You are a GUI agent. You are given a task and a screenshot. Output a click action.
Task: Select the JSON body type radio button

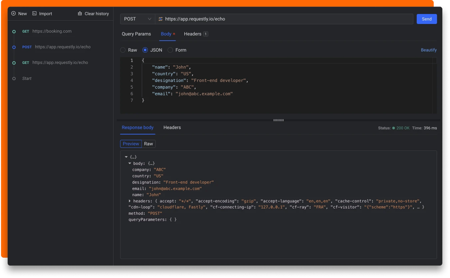point(145,50)
